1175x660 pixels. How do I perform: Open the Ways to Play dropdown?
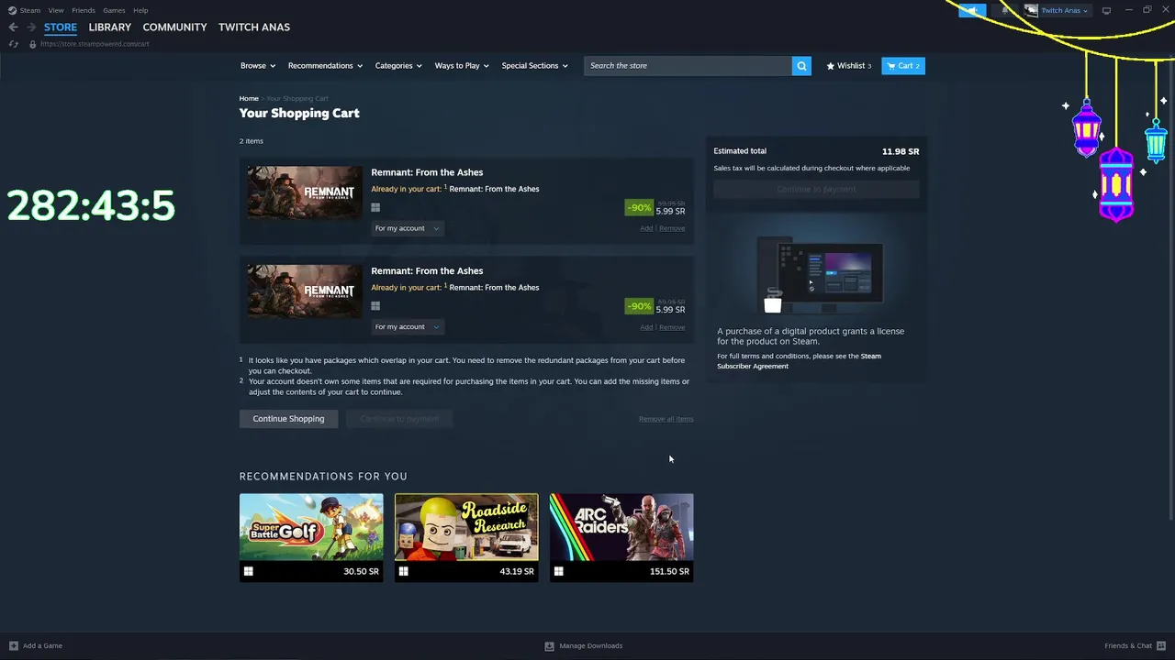pyautogui.click(x=462, y=66)
